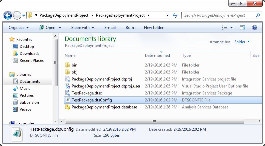Screen dimensions: 265x146
Task: Expand the Arrange by Folder dropdown
Action: [242, 42]
